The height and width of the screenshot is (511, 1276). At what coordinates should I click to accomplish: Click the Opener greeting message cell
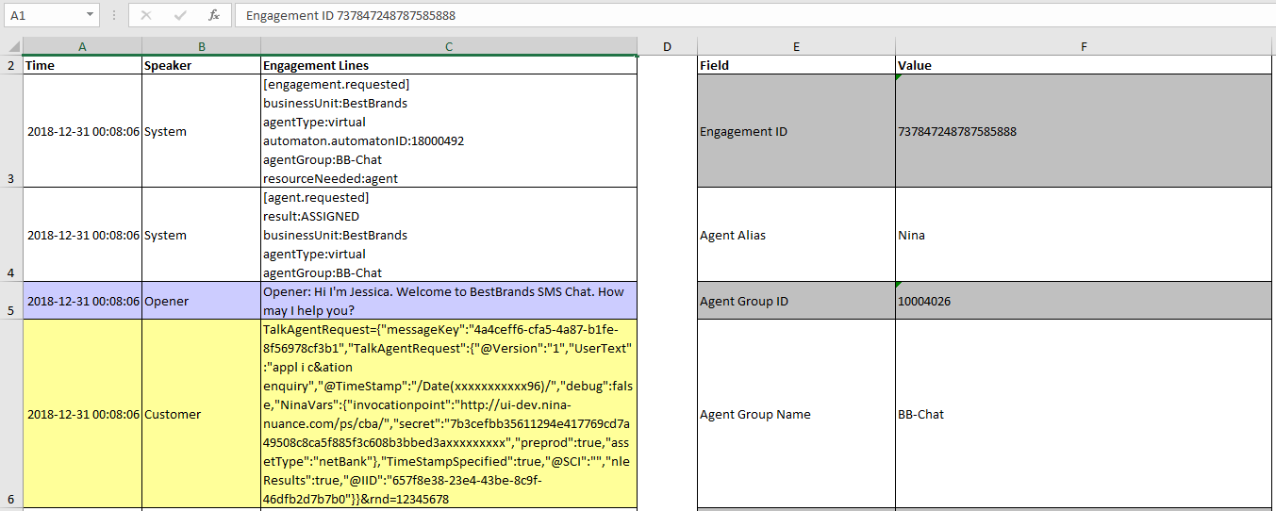pyautogui.click(x=449, y=301)
